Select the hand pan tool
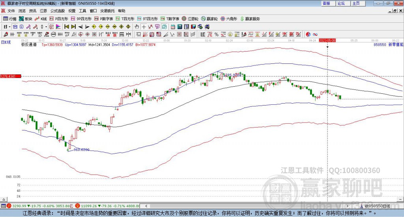Image resolution: width=404 pixels, height=217 pixels. tap(137, 27)
